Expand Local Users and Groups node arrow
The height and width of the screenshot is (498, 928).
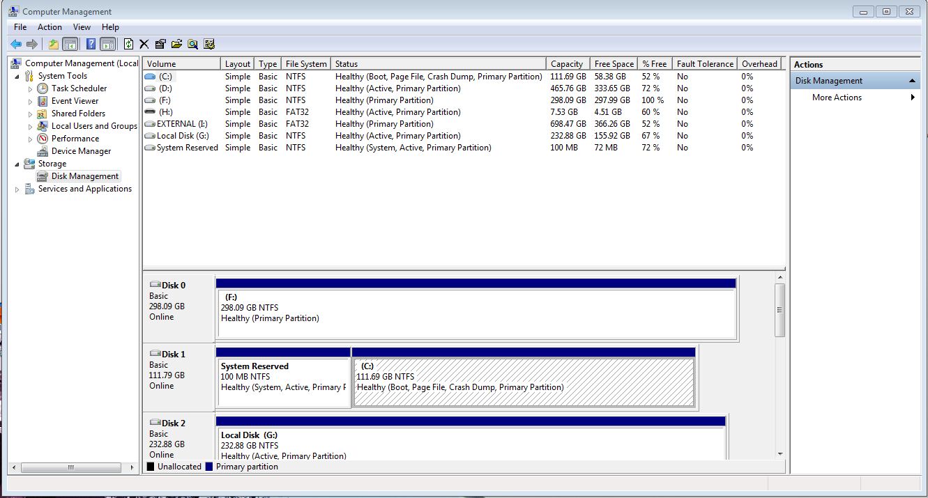pos(30,126)
